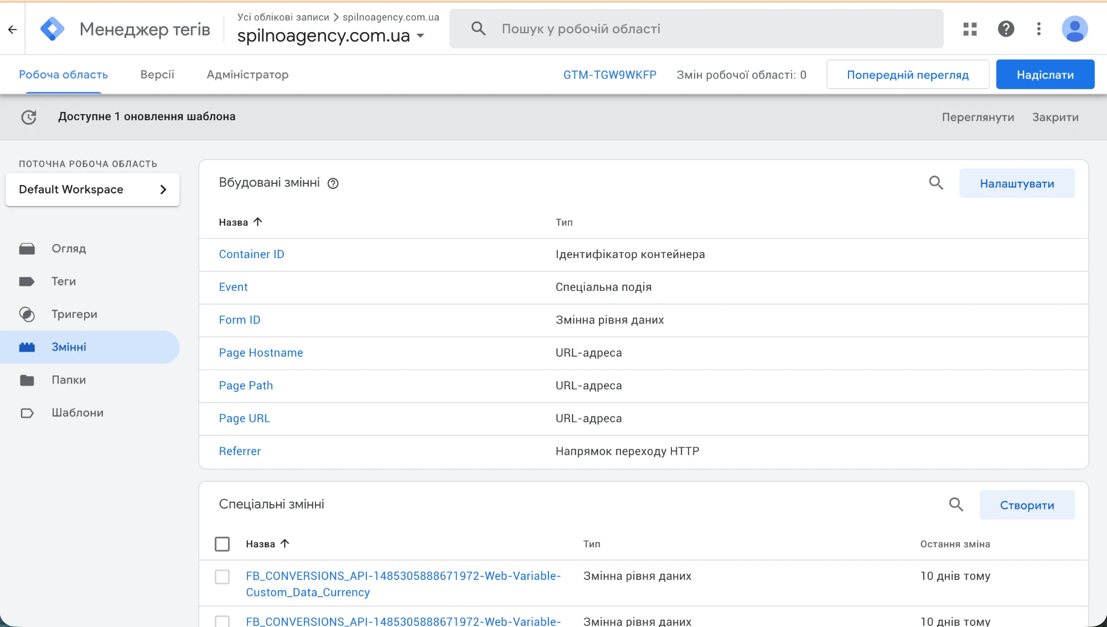Click Тип column header in Вбудовані змінні
This screenshot has width=1107, height=627.
point(564,222)
